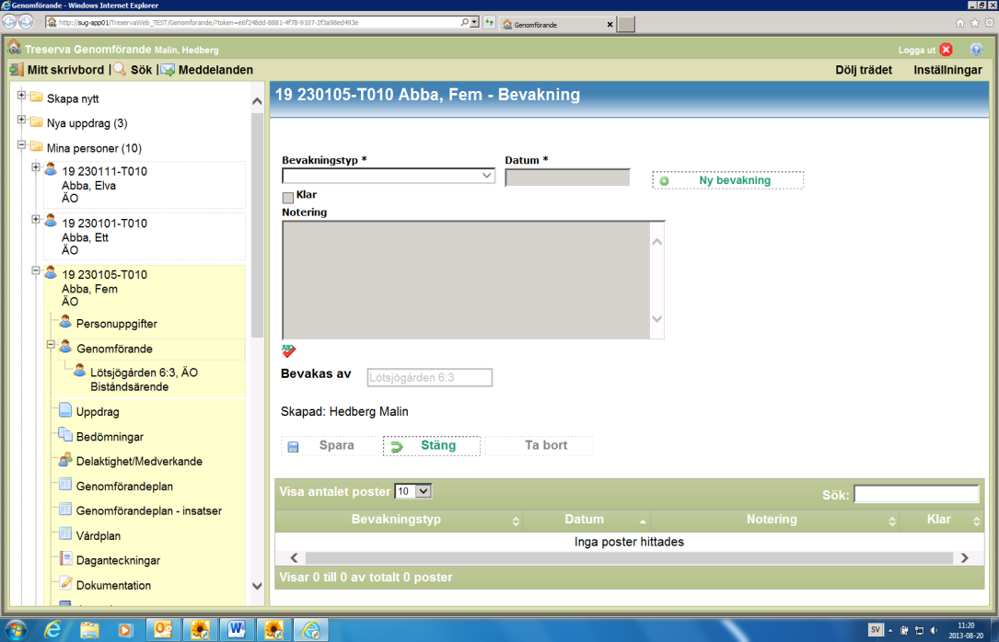Collapse the 19 230105-T010 Abba, Fem node
The height and width of the screenshot is (642, 999).
[36, 270]
